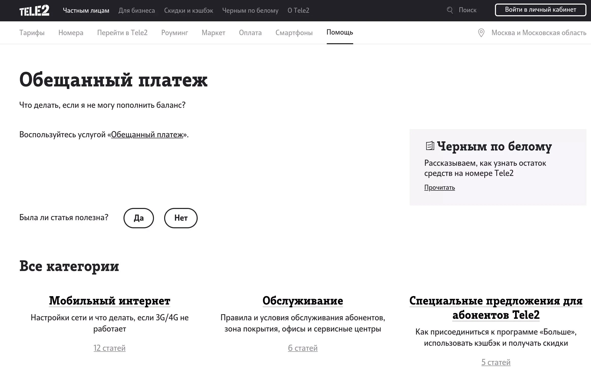Click text Была ли статья полезна?

[x=64, y=218]
